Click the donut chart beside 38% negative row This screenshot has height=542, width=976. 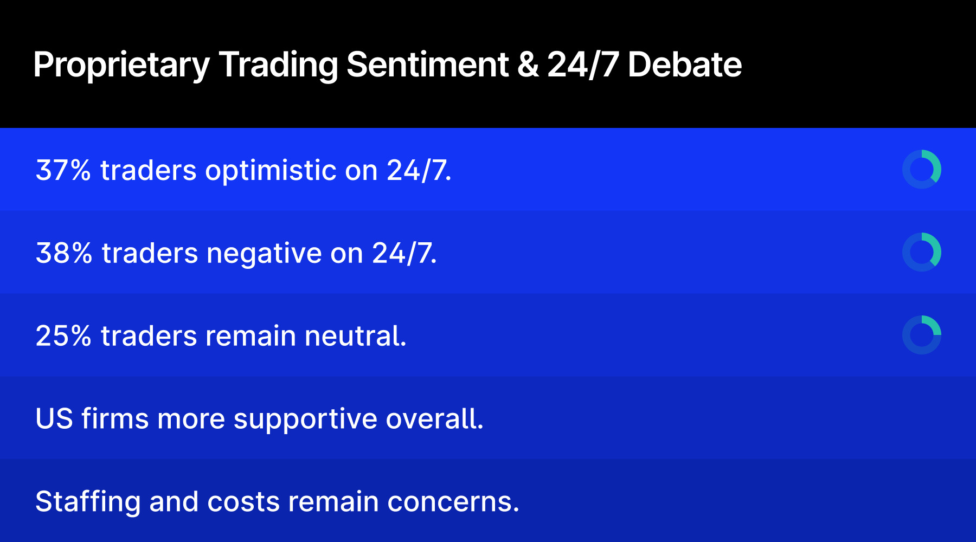tap(921, 253)
